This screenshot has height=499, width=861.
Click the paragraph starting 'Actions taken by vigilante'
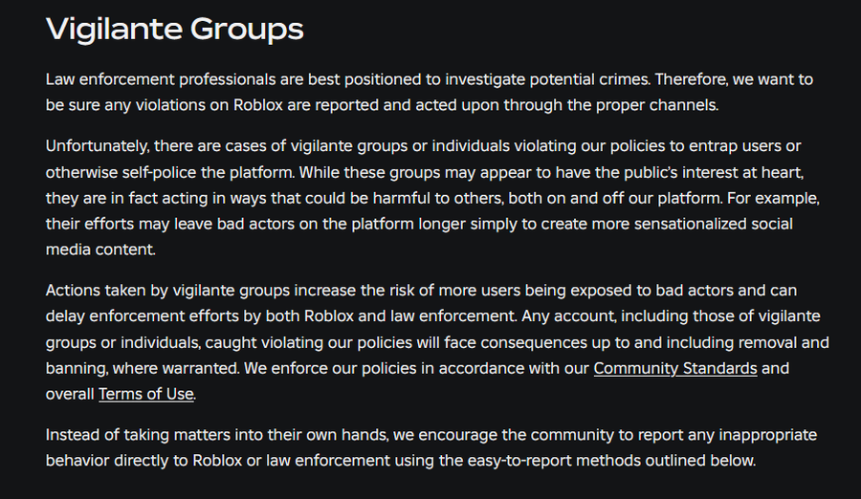pos(437,342)
